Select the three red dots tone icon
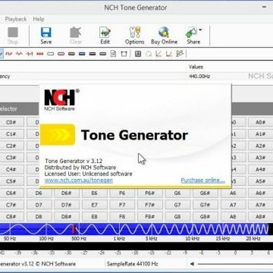 (x=40, y=54)
